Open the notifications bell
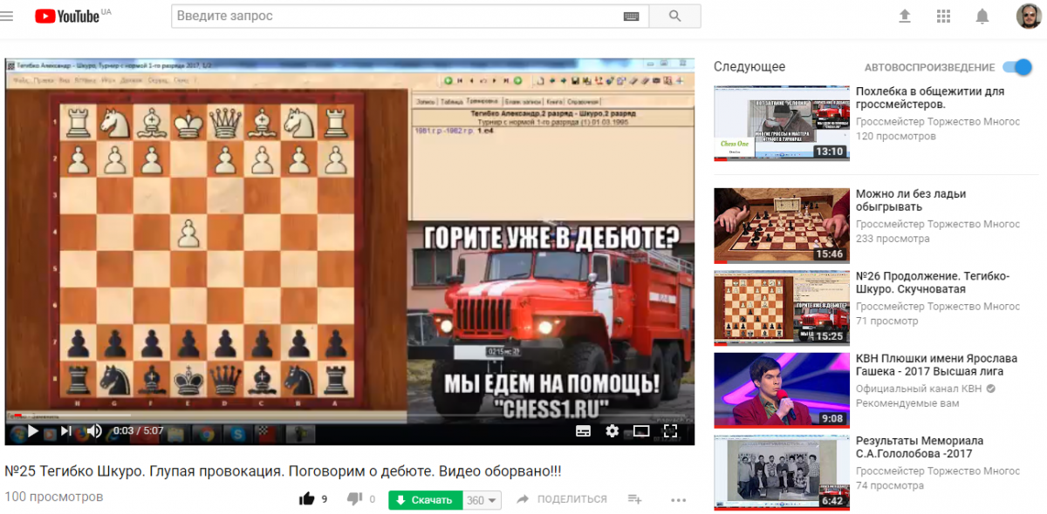 982,17
